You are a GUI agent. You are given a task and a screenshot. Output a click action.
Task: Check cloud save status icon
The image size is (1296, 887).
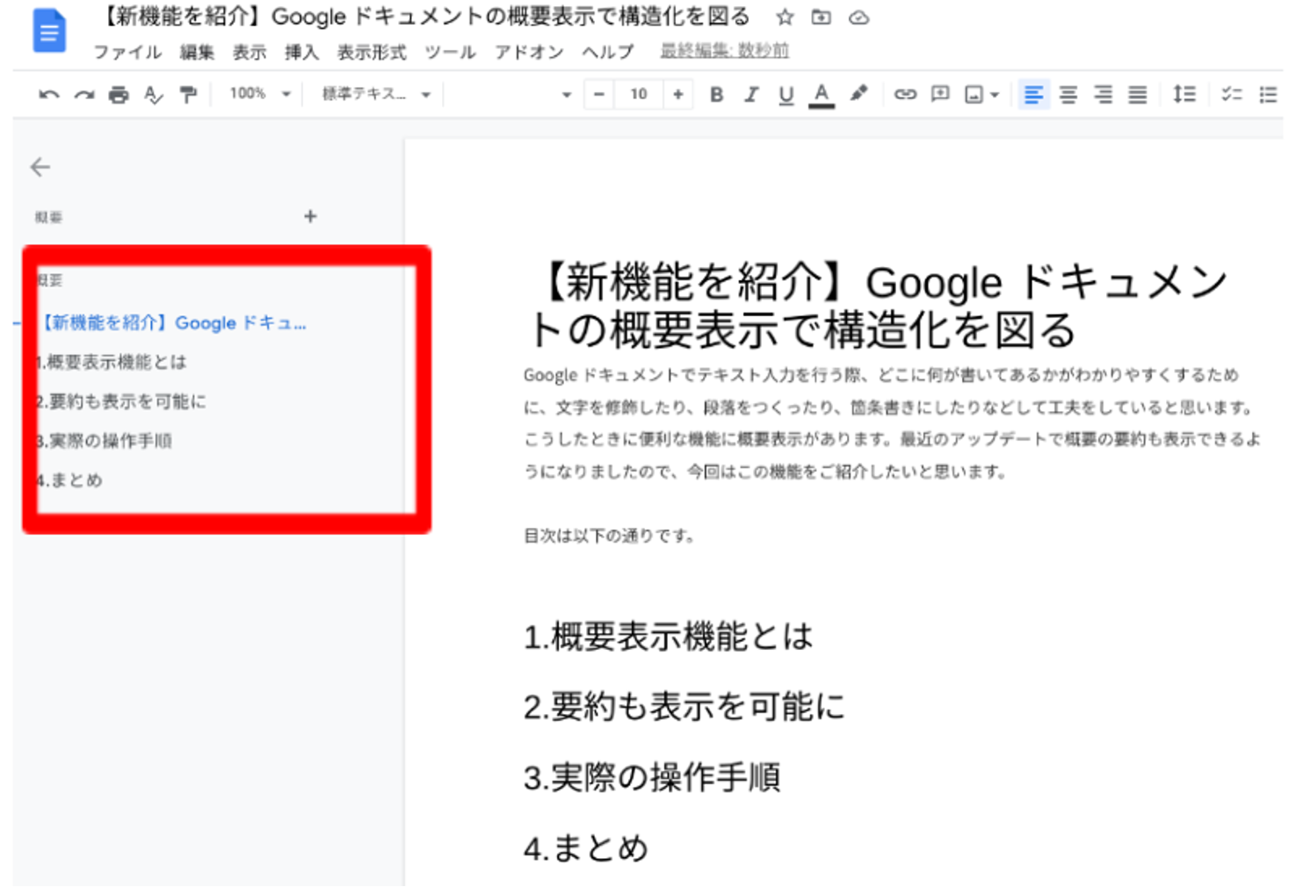coord(858,17)
